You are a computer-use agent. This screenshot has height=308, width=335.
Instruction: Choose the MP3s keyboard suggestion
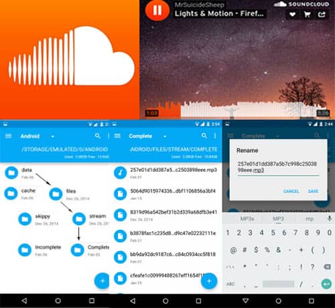point(247,219)
